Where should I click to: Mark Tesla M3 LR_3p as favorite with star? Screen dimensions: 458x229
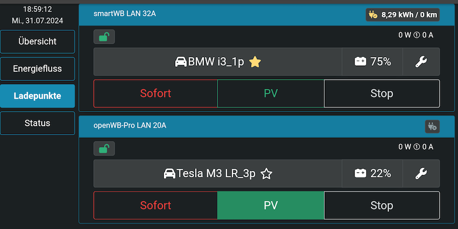pyautogui.click(x=266, y=174)
